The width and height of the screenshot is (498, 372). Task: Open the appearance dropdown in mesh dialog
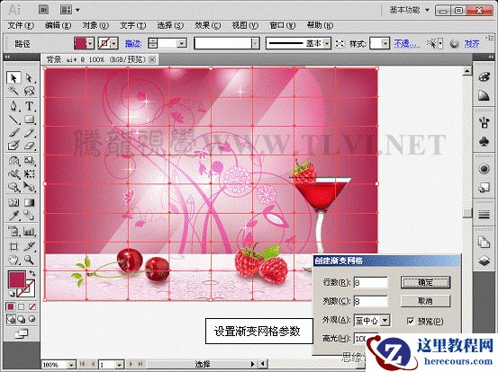coord(385,321)
